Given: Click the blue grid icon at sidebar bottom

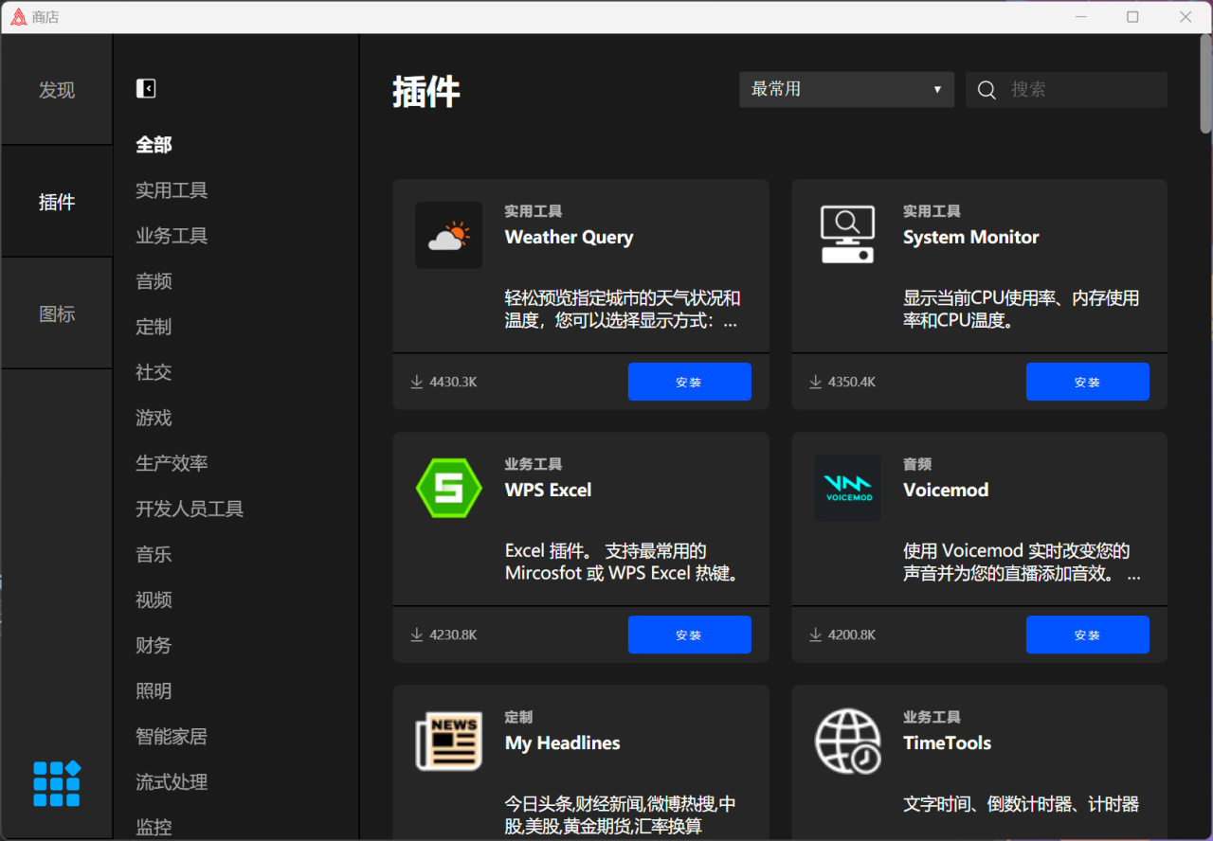Looking at the screenshot, I should click(x=57, y=783).
